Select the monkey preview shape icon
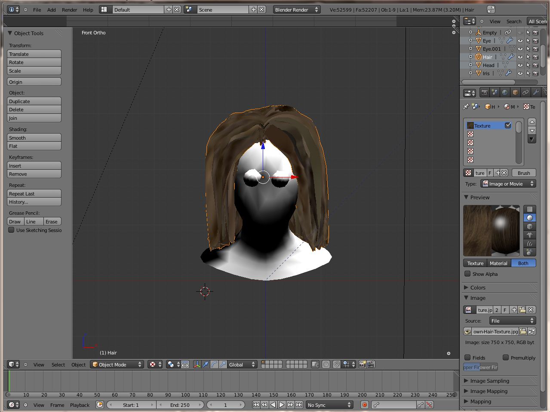This screenshot has height=412, width=550. (x=530, y=235)
